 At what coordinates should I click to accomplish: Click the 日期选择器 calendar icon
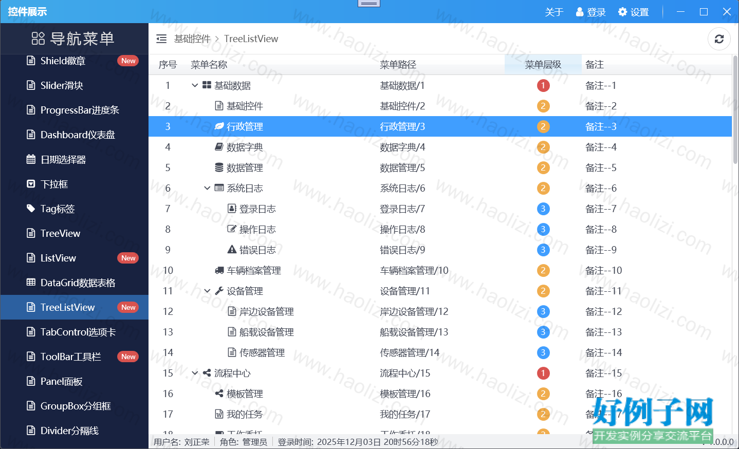[31, 159]
